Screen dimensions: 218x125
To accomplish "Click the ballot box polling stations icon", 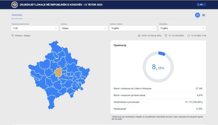I will tap(166, 35).
